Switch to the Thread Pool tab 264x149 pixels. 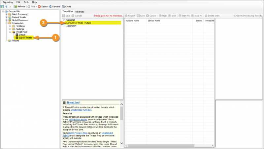tap(68, 12)
